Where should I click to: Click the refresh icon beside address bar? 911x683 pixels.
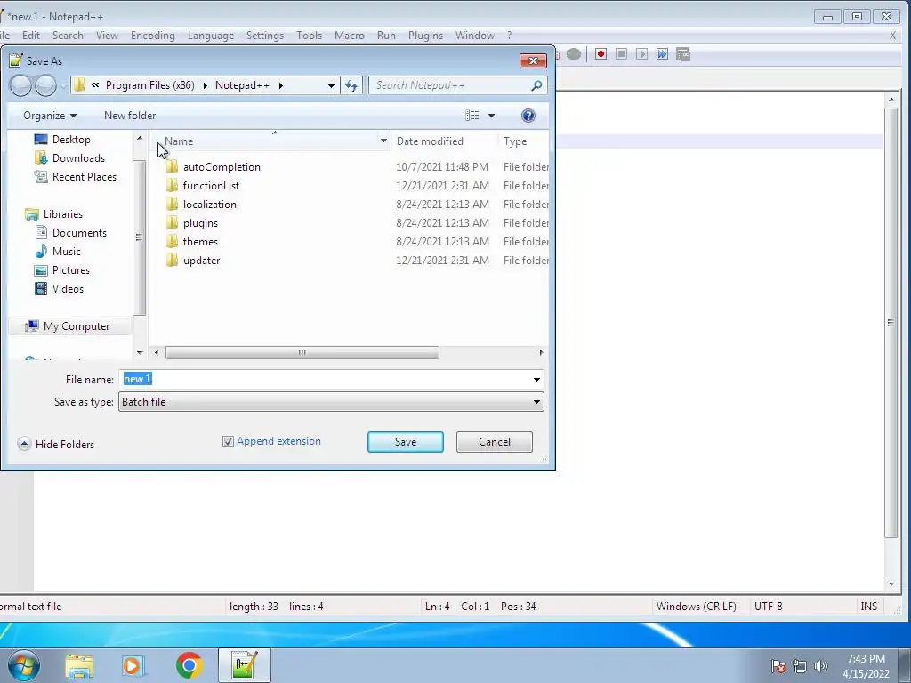point(351,85)
